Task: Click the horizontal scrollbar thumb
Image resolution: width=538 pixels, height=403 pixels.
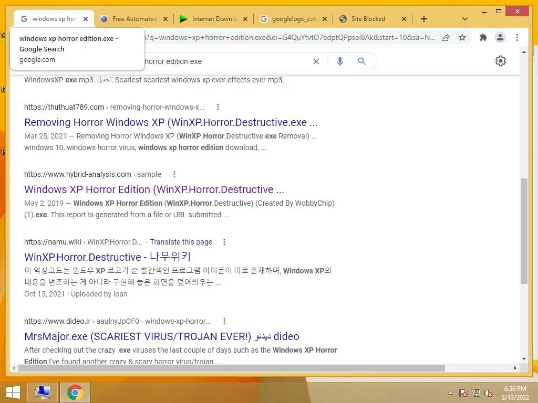Action: pos(232,368)
